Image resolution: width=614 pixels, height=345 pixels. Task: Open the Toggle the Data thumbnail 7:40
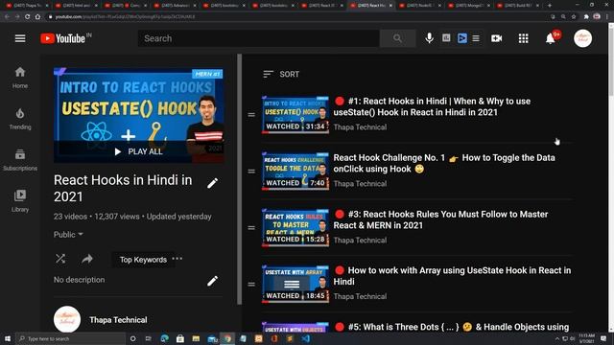(x=295, y=171)
